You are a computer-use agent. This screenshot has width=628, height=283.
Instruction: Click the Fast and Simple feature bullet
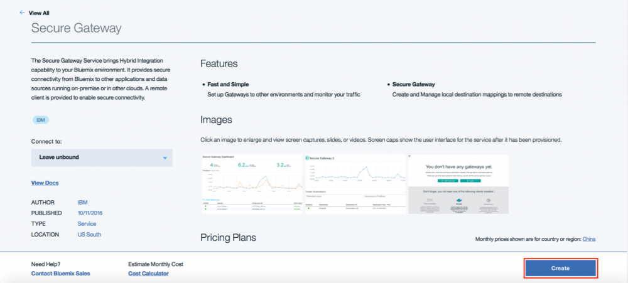pos(229,84)
